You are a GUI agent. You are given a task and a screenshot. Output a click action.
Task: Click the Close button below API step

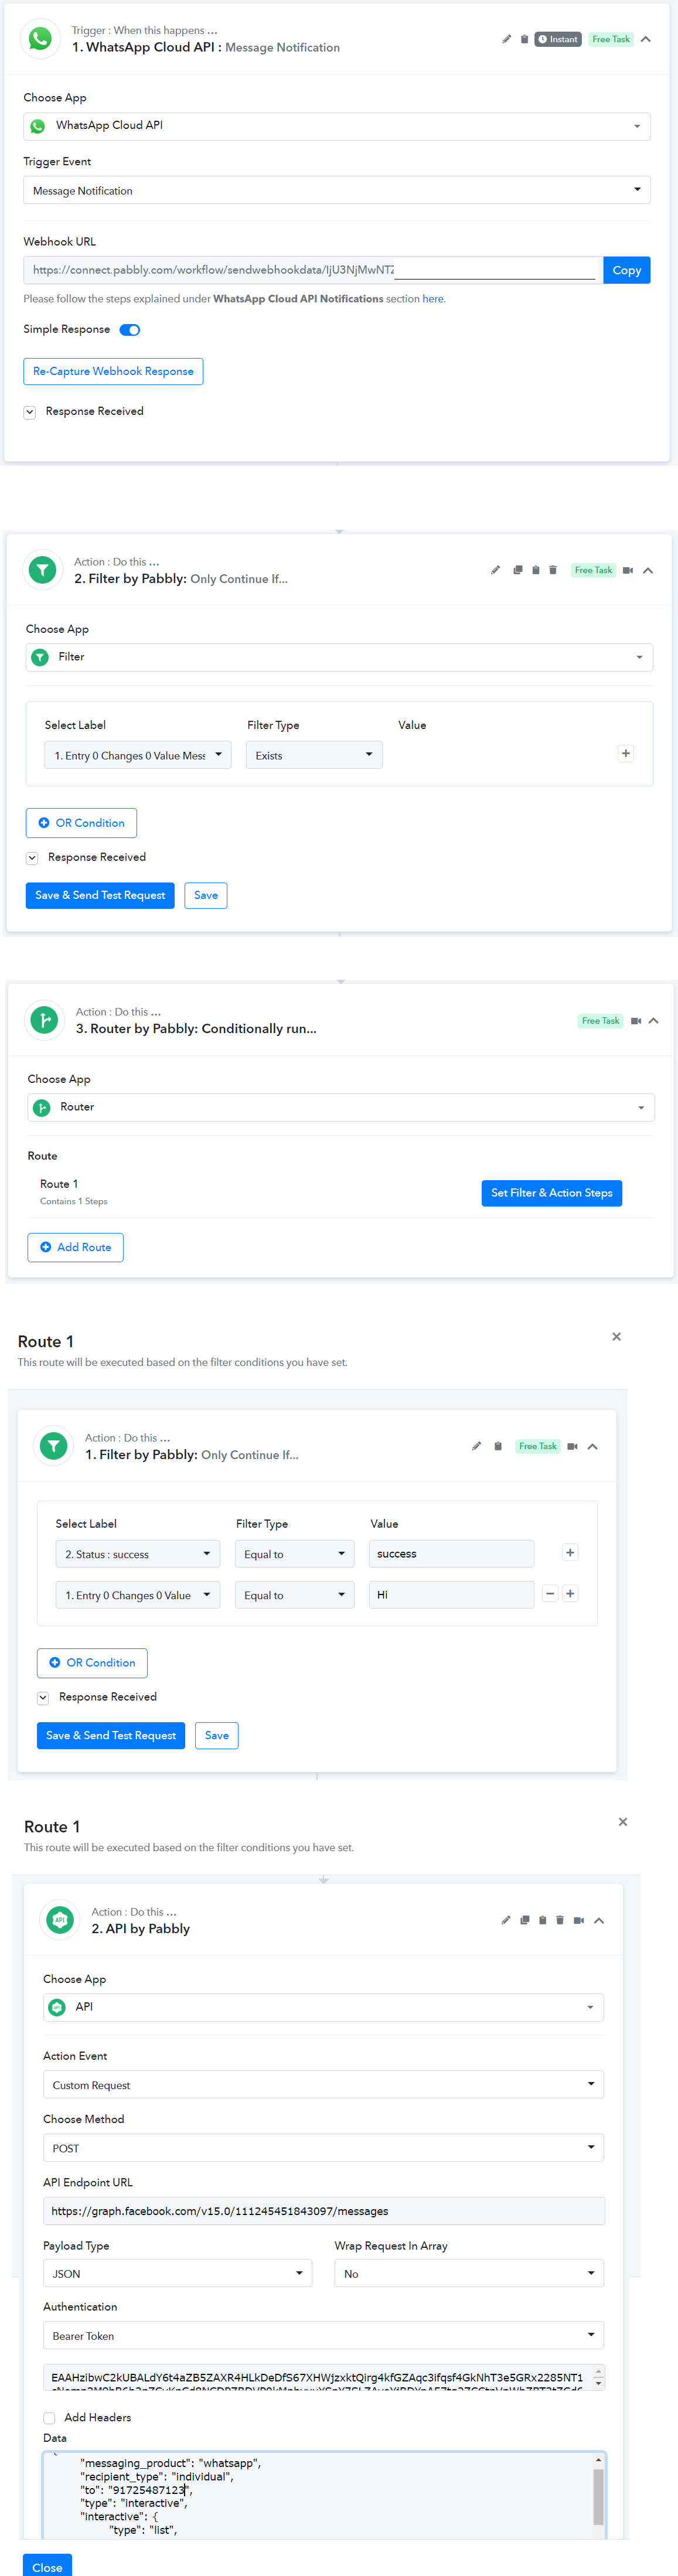pos(47,2567)
